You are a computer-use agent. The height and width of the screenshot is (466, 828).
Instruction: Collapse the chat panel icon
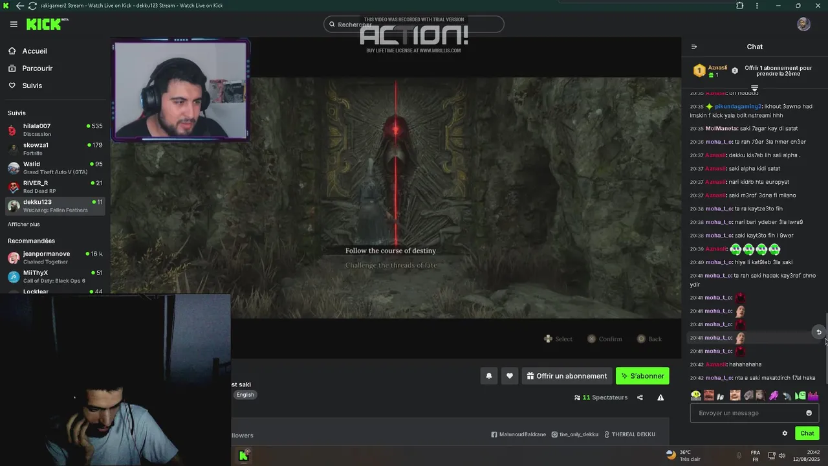tap(694, 47)
